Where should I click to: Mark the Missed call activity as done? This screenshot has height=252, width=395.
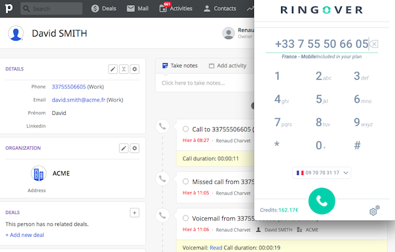tap(185, 181)
